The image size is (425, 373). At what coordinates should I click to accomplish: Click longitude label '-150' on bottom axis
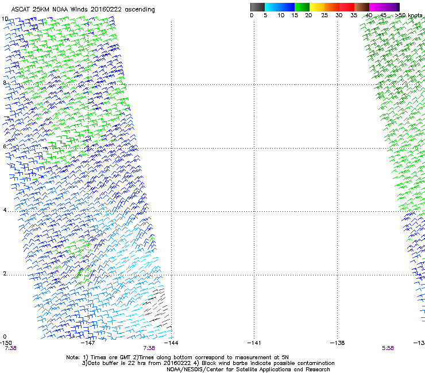click(6, 343)
